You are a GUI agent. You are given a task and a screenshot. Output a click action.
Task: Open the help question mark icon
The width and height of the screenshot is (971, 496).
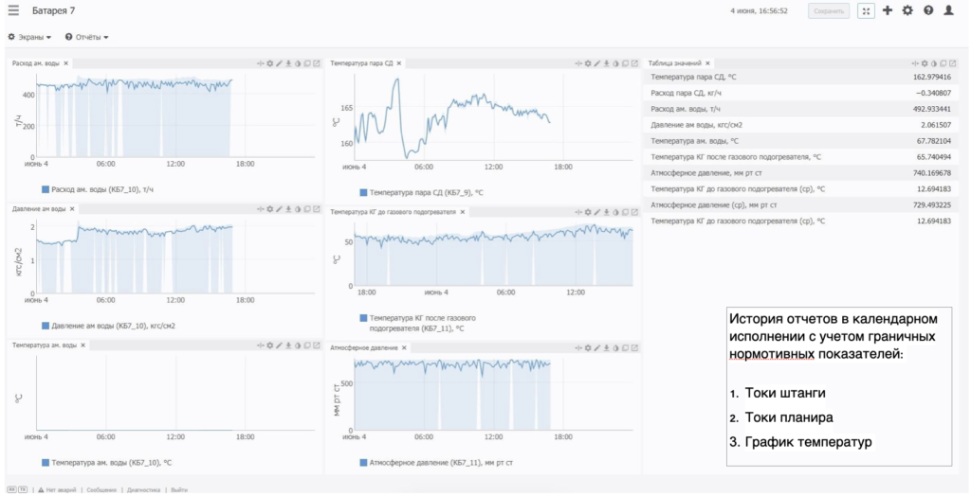[928, 10]
